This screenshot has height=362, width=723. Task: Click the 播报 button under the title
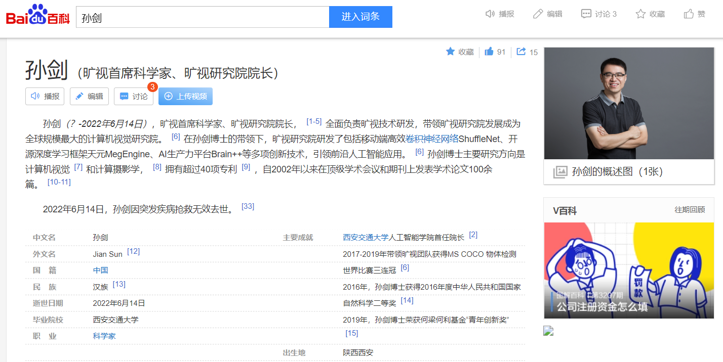pyautogui.click(x=45, y=96)
